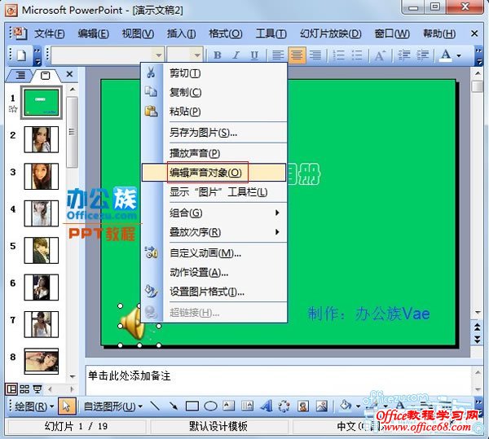The image size is (489, 439).
Task: Switch to the Slides thumbnail tab
Action: [46, 75]
